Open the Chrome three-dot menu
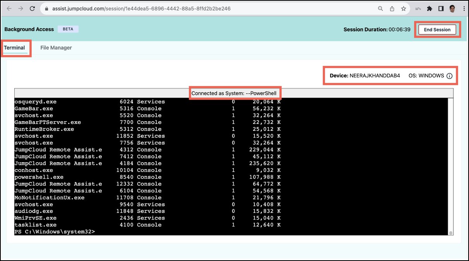 click(x=463, y=9)
